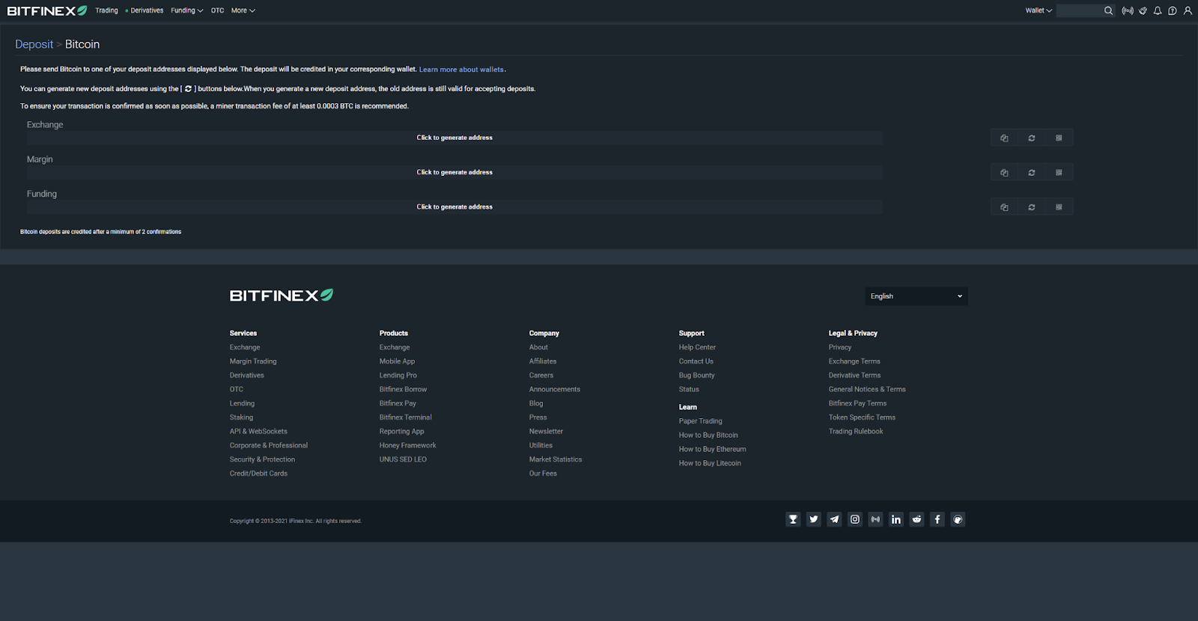The height and width of the screenshot is (621, 1198).
Task: Open Trading in the top navigation
Action: (x=106, y=10)
